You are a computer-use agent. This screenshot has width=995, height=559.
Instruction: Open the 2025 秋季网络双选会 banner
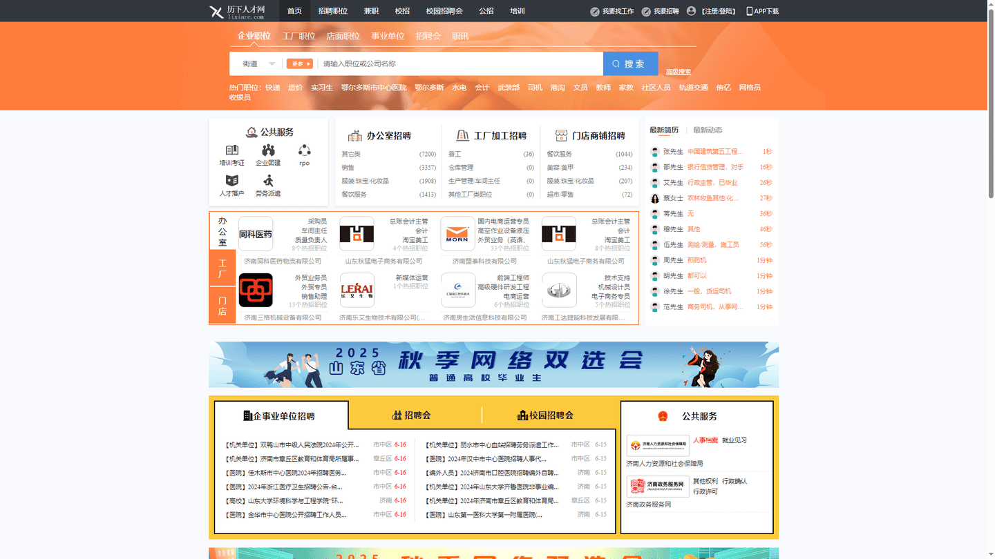pyautogui.click(x=493, y=364)
